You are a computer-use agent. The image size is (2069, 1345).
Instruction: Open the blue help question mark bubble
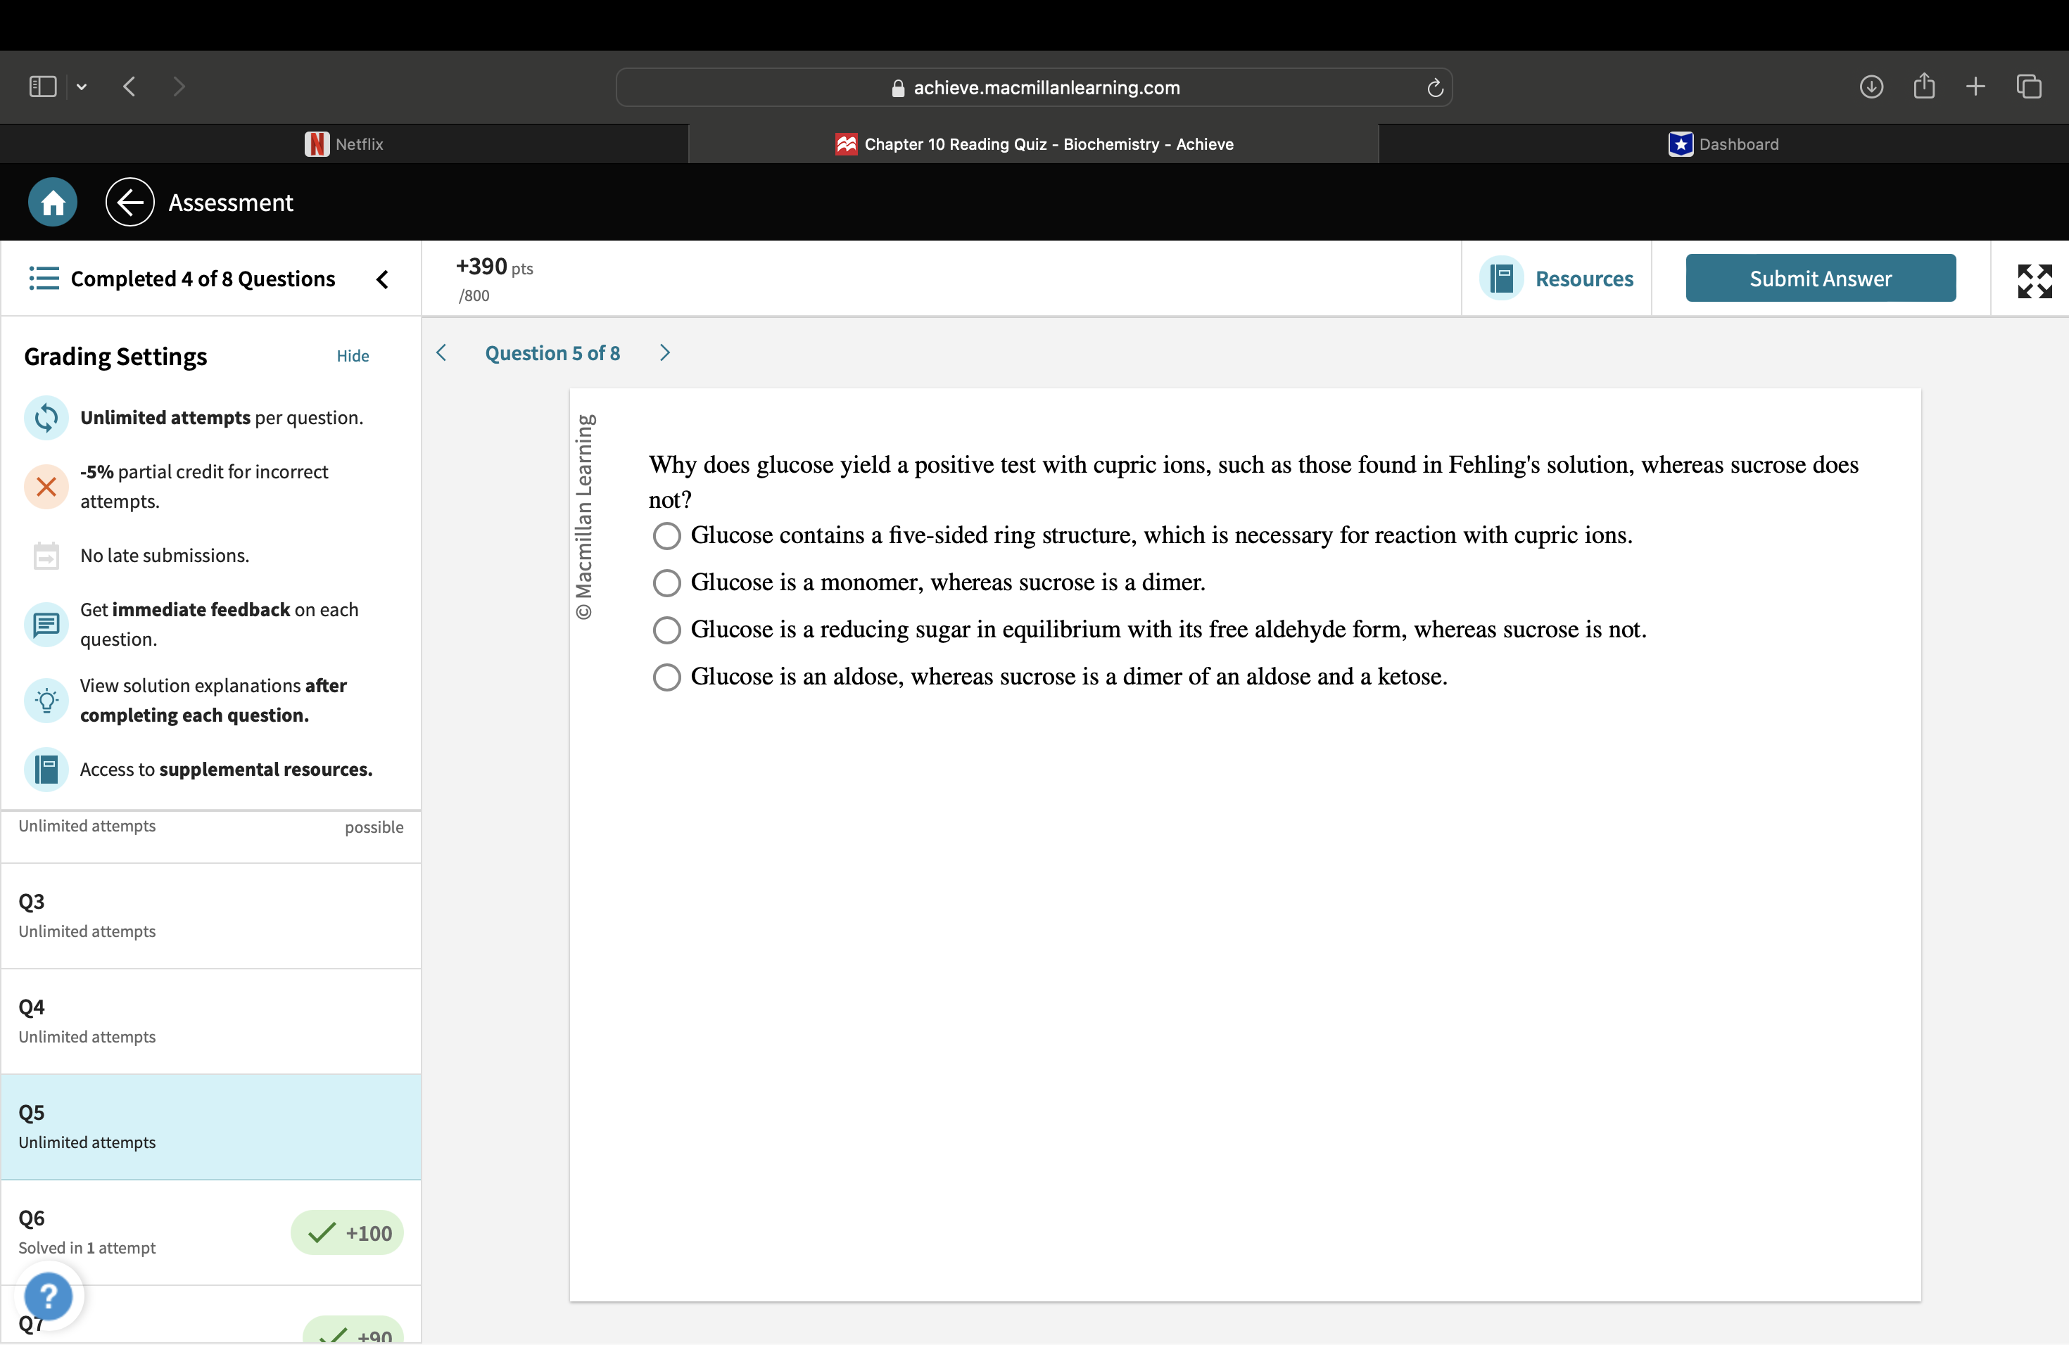[x=49, y=1296]
